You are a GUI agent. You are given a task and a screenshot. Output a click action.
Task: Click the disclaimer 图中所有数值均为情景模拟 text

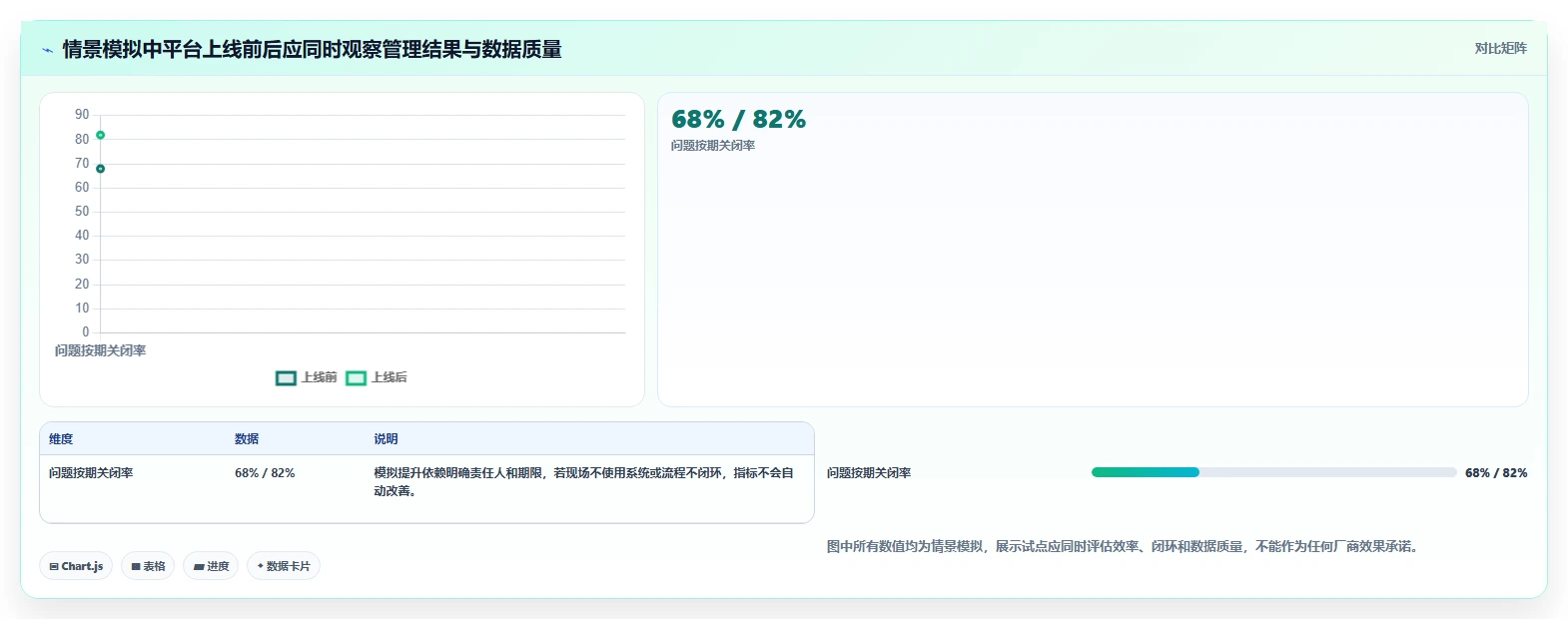(x=1124, y=546)
